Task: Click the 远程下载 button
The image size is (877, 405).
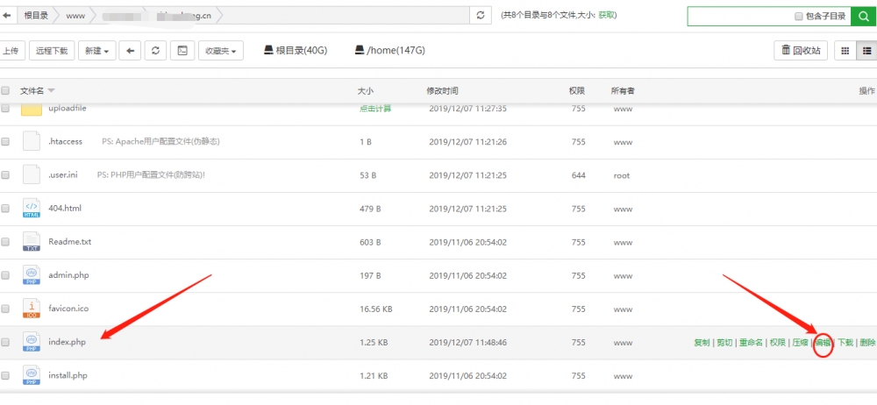Action: click(x=52, y=51)
